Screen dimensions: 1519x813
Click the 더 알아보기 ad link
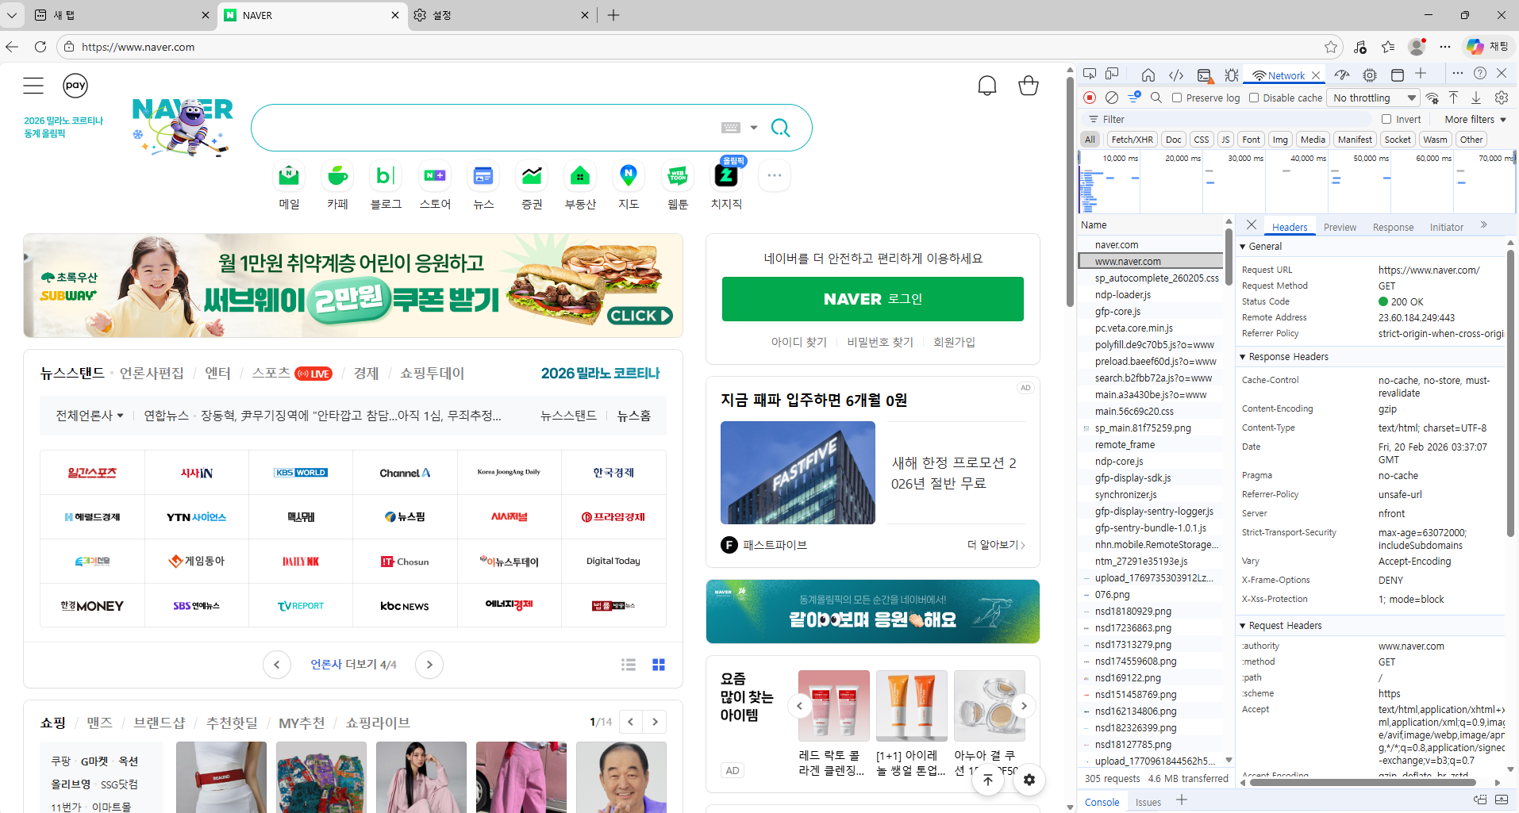tap(996, 545)
